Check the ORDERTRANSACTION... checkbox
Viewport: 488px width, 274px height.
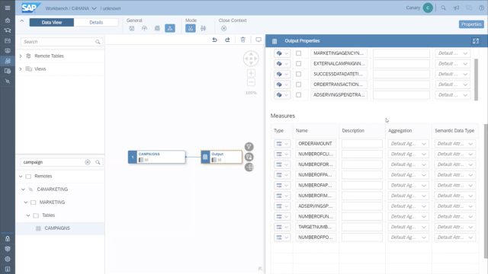298,84
